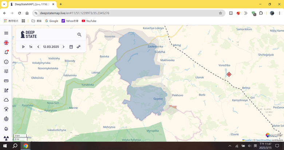Toggle the fire hotspots icon
This screenshot has height=150, width=284.
tap(6, 129)
